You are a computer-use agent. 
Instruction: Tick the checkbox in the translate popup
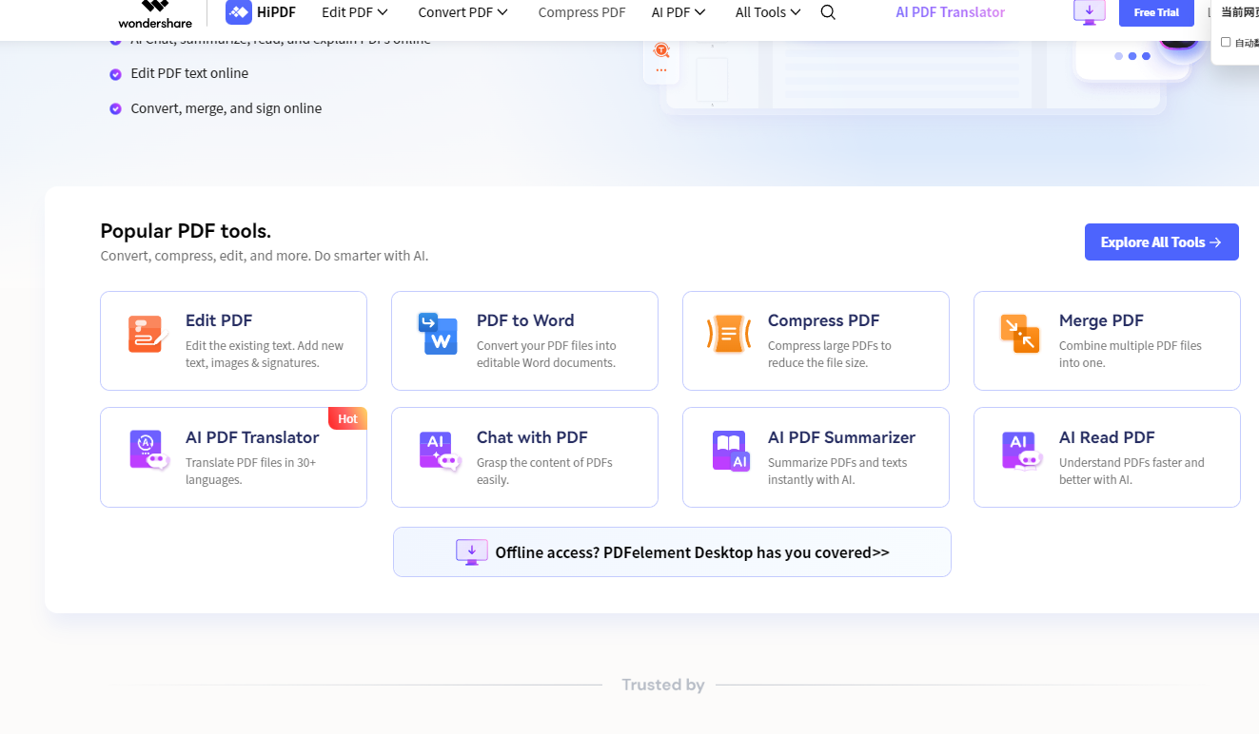pyautogui.click(x=1226, y=42)
